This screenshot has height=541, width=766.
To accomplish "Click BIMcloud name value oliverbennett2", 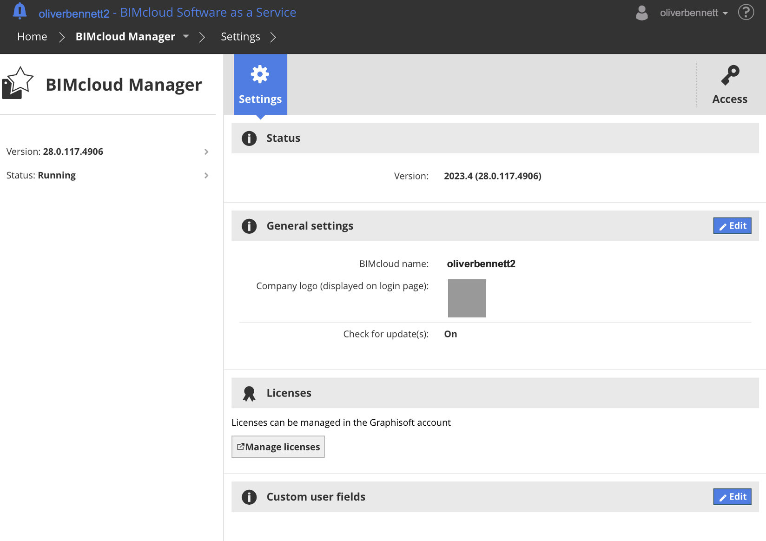I will click(481, 264).
